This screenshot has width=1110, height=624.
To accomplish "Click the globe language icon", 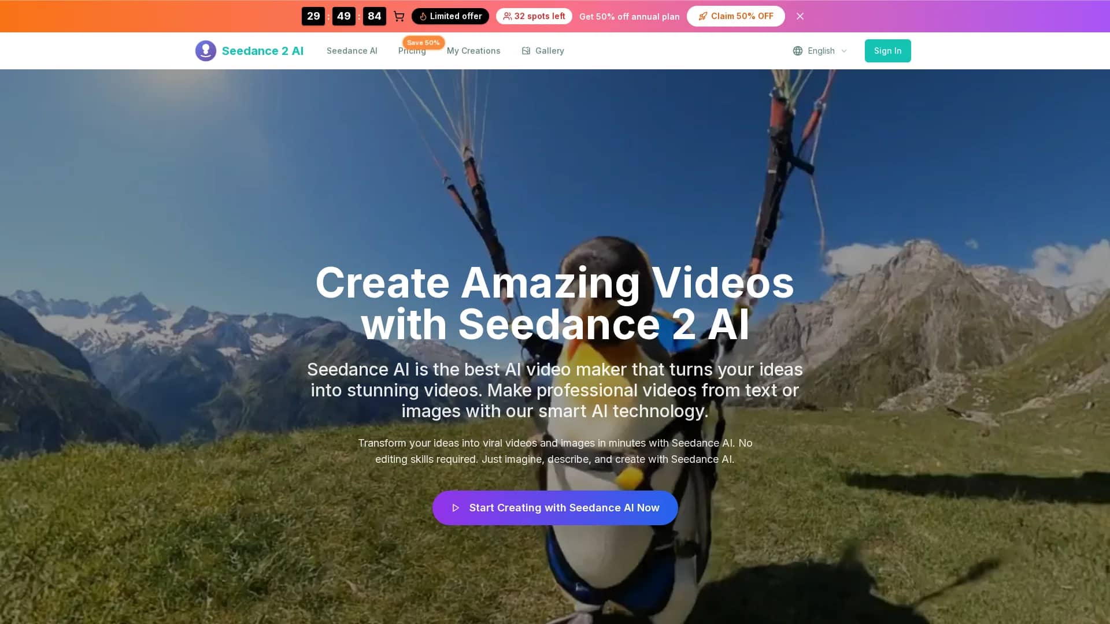I will [798, 51].
